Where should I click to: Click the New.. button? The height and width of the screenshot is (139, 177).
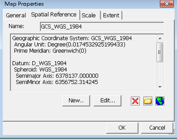pyautogui.click(x=76, y=101)
